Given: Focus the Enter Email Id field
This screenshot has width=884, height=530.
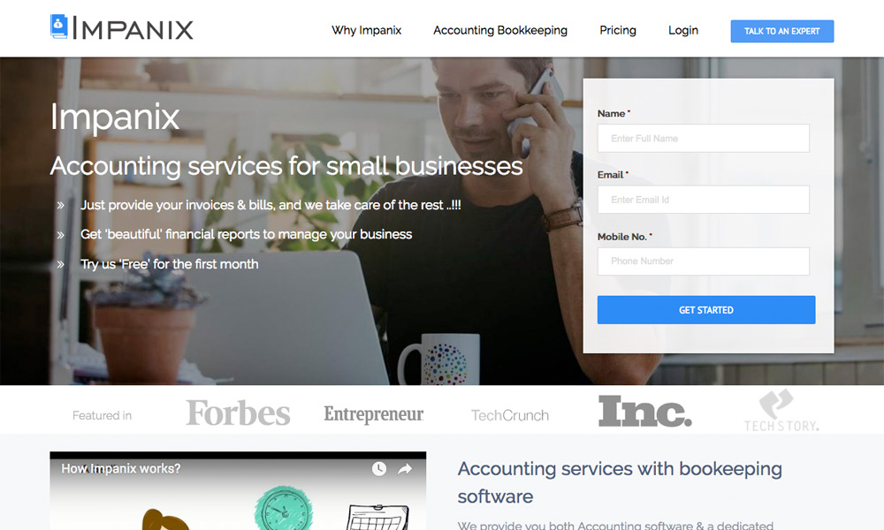Looking at the screenshot, I should pos(703,200).
